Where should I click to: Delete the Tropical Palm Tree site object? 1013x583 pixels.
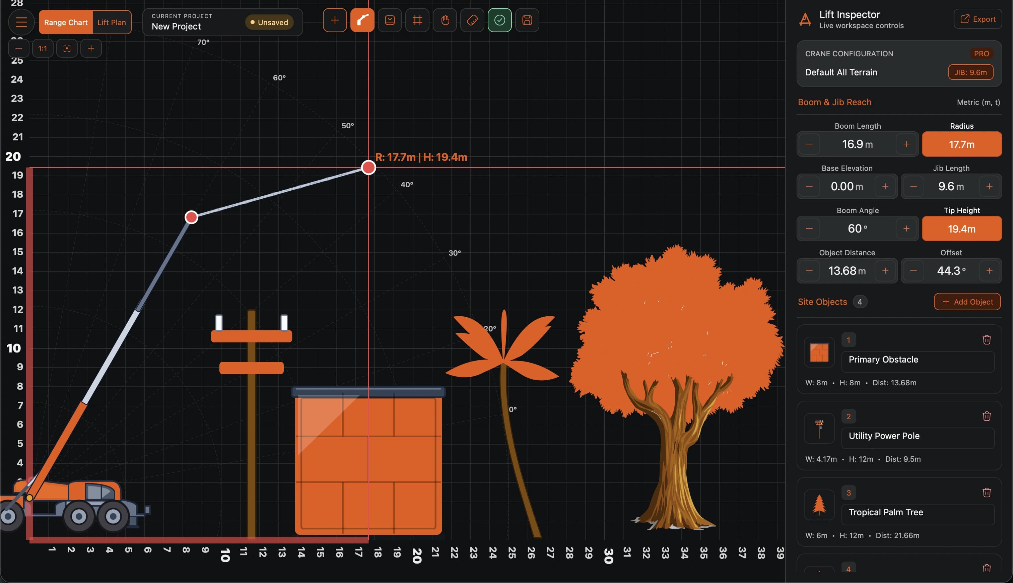point(987,493)
